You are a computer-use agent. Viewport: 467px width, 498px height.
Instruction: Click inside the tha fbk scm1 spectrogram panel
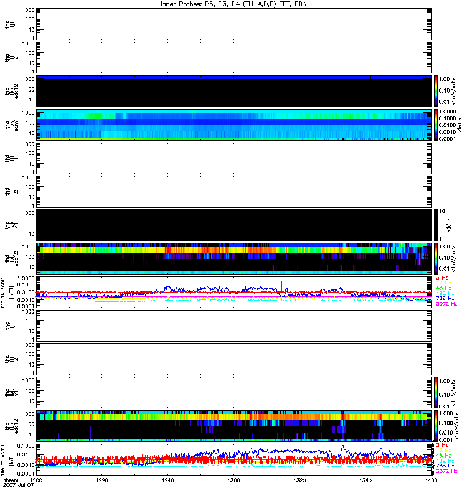point(234,125)
